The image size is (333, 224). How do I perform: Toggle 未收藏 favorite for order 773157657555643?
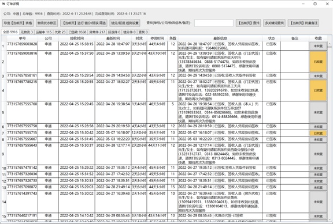coord(318,154)
